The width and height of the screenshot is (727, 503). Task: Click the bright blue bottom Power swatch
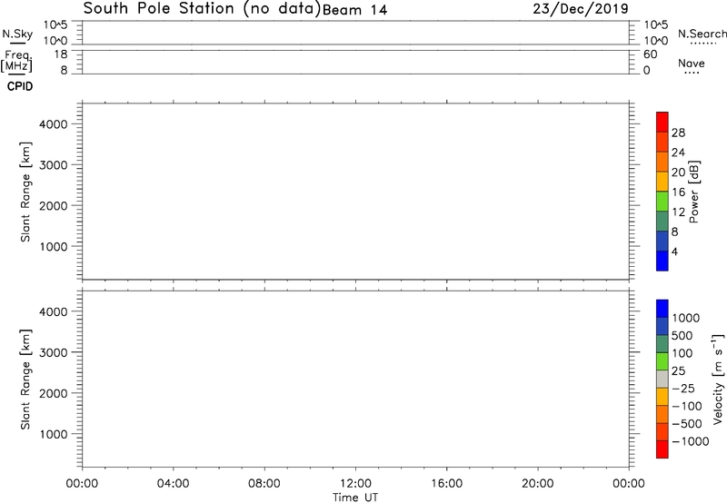pos(662,261)
